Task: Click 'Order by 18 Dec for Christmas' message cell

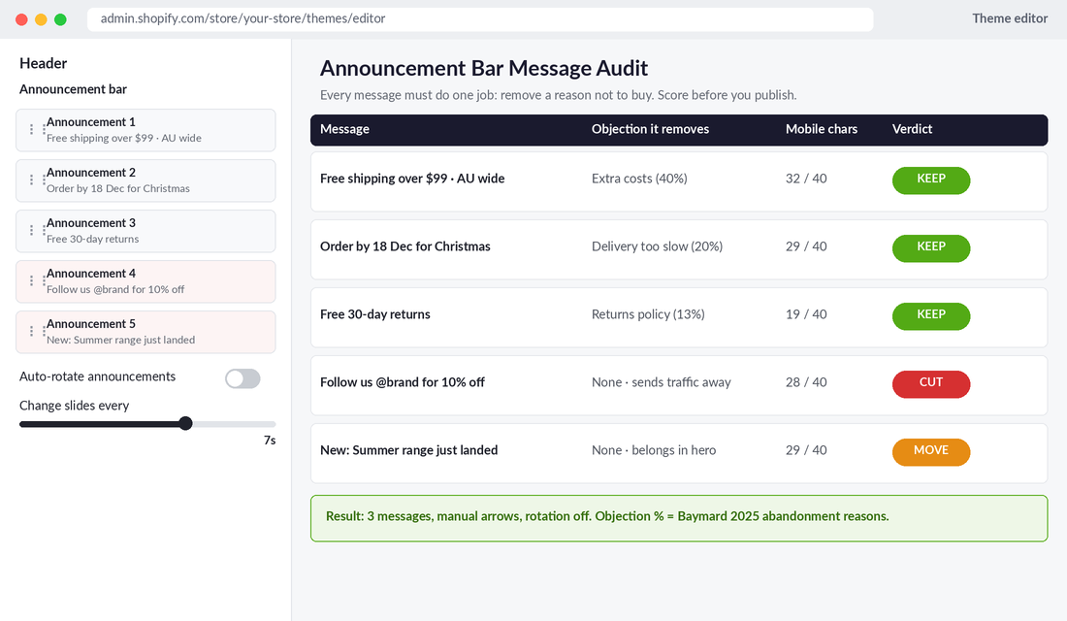Action: 404,246
